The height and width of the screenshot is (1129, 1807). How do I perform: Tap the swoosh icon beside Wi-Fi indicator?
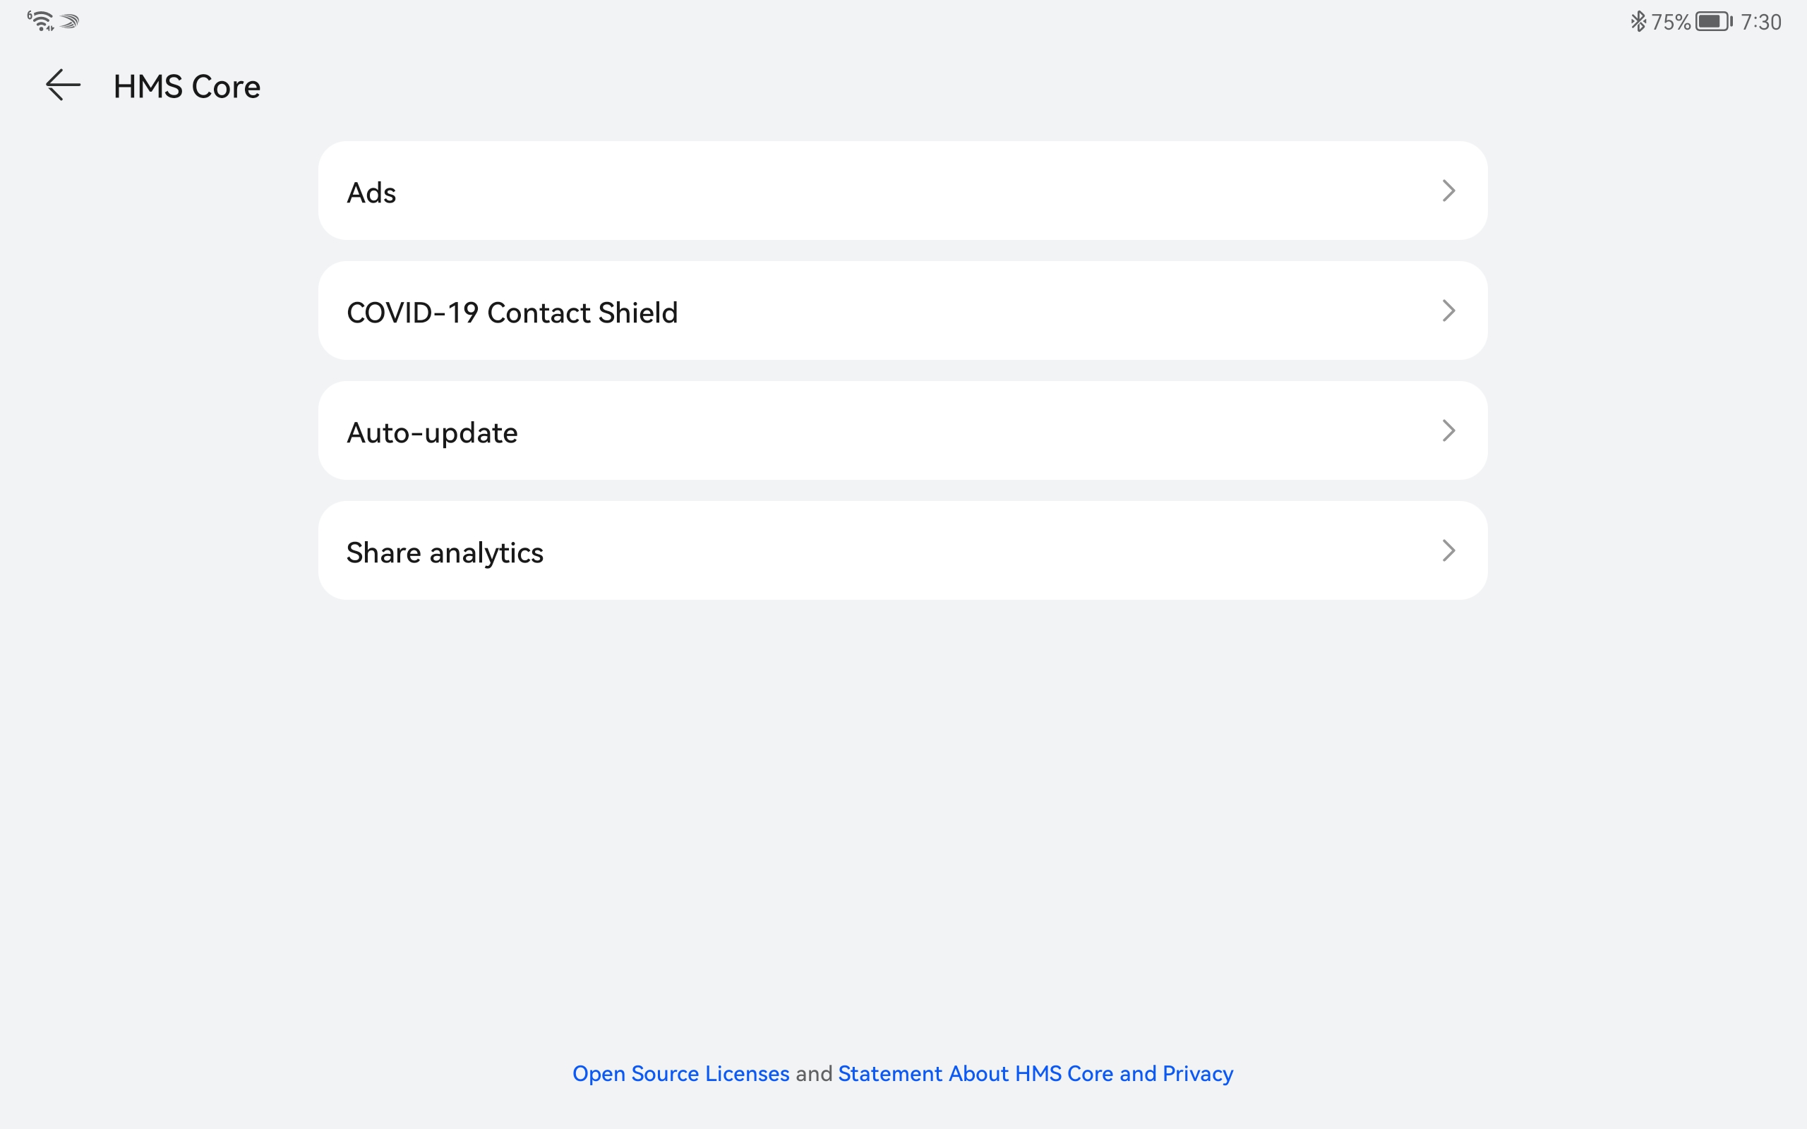pos(69,22)
